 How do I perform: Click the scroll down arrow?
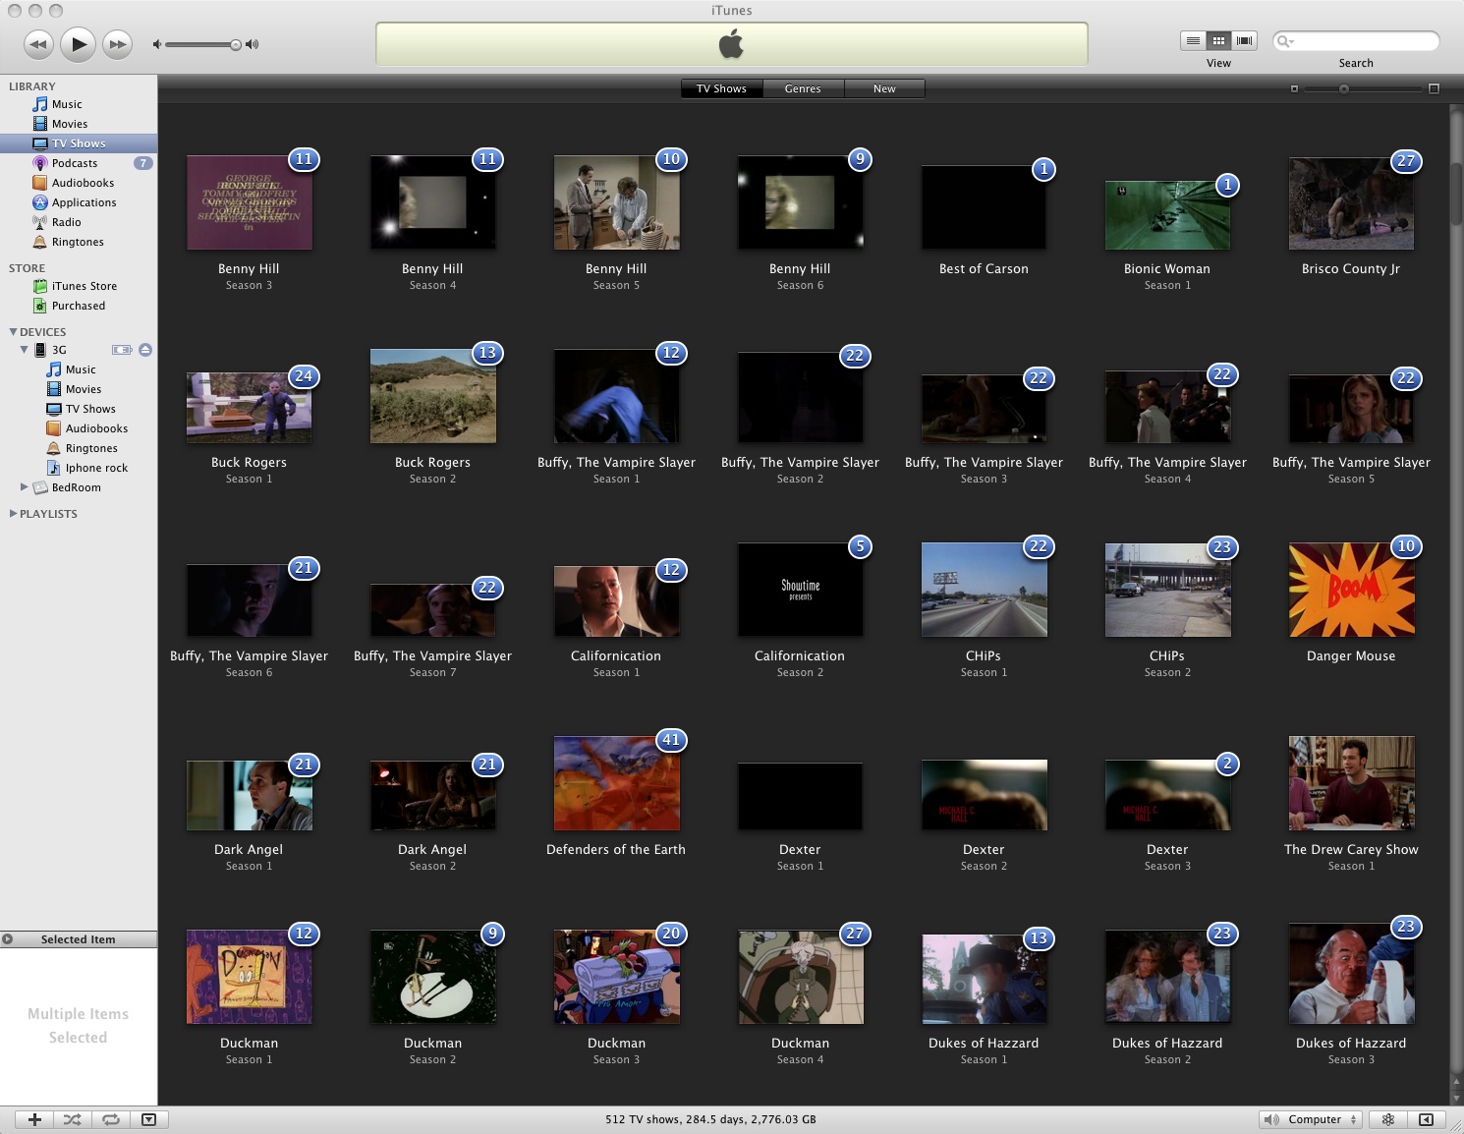1456,1098
